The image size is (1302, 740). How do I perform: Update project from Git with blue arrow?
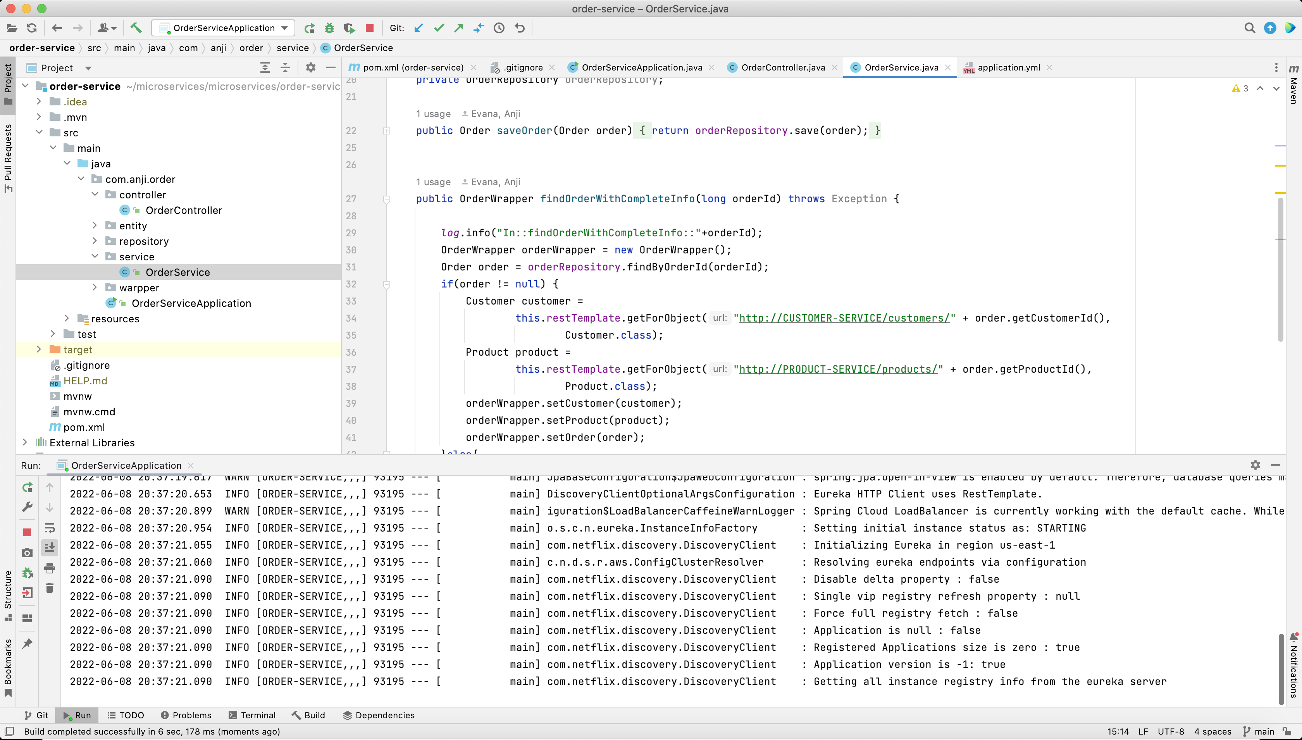click(418, 28)
